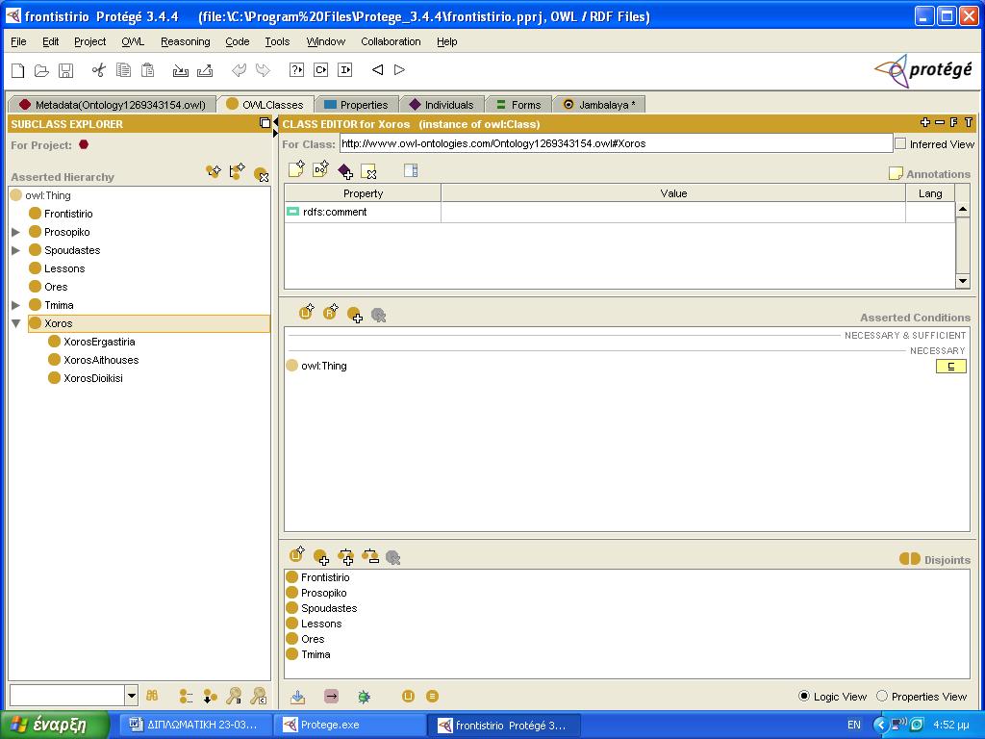
Task: Open the Tools menu
Action: (x=277, y=41)
